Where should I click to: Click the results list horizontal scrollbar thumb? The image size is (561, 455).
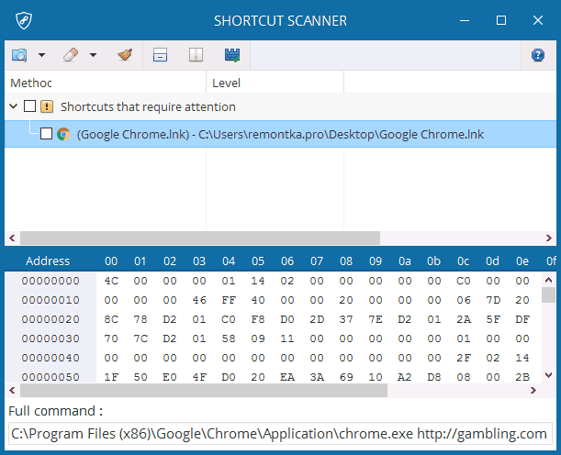click(200, 238)
